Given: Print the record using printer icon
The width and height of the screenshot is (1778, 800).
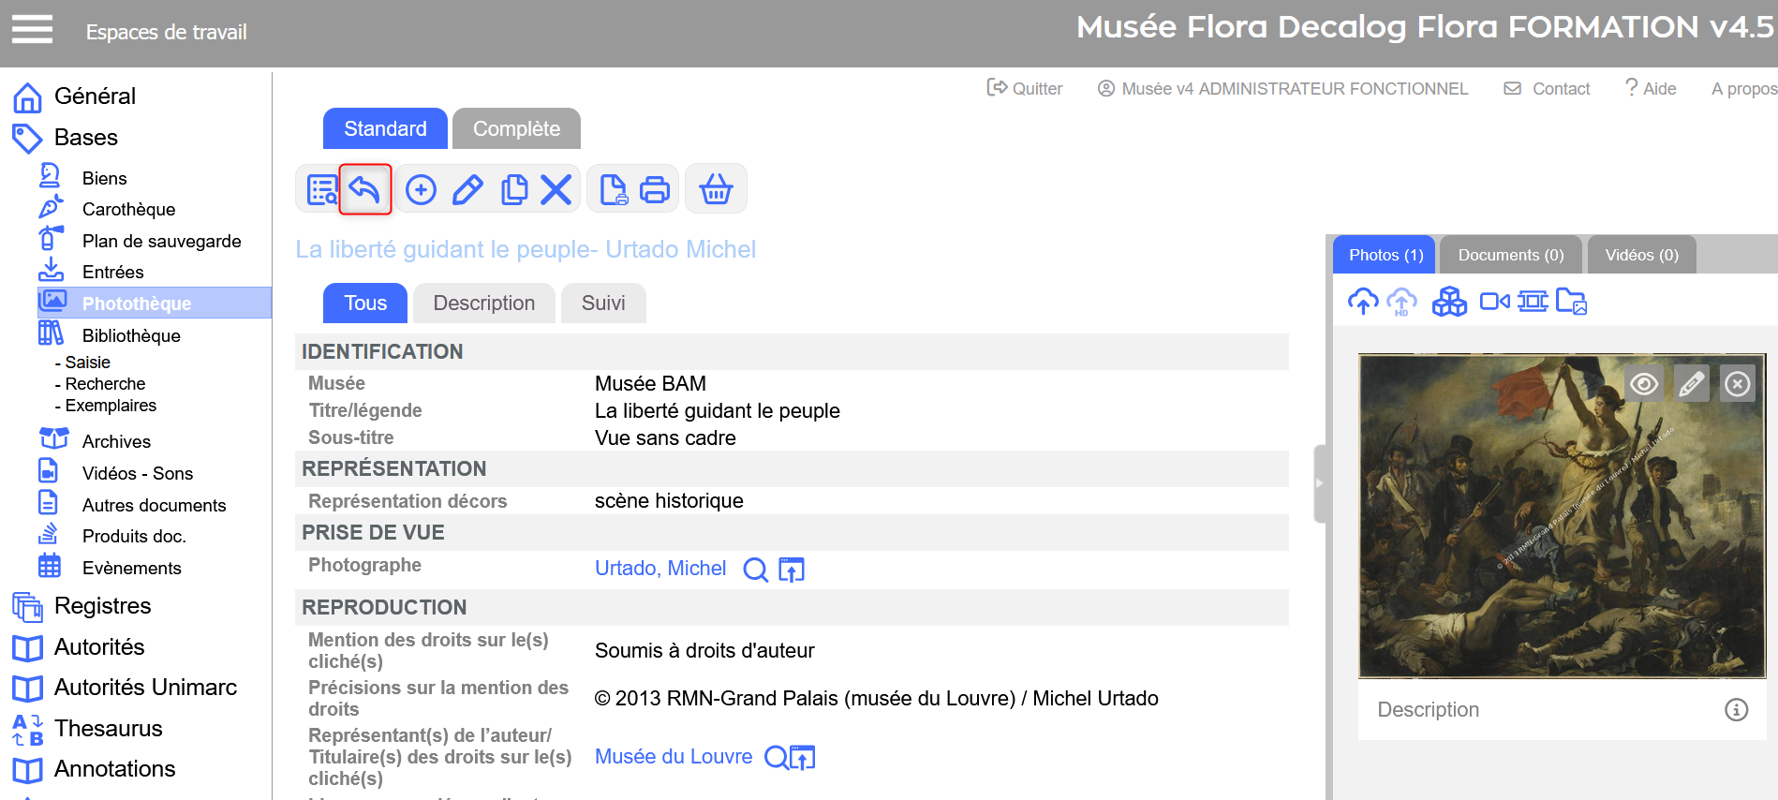Looking at the screenshot, I should pyautogui.click(x=655, y=190).
